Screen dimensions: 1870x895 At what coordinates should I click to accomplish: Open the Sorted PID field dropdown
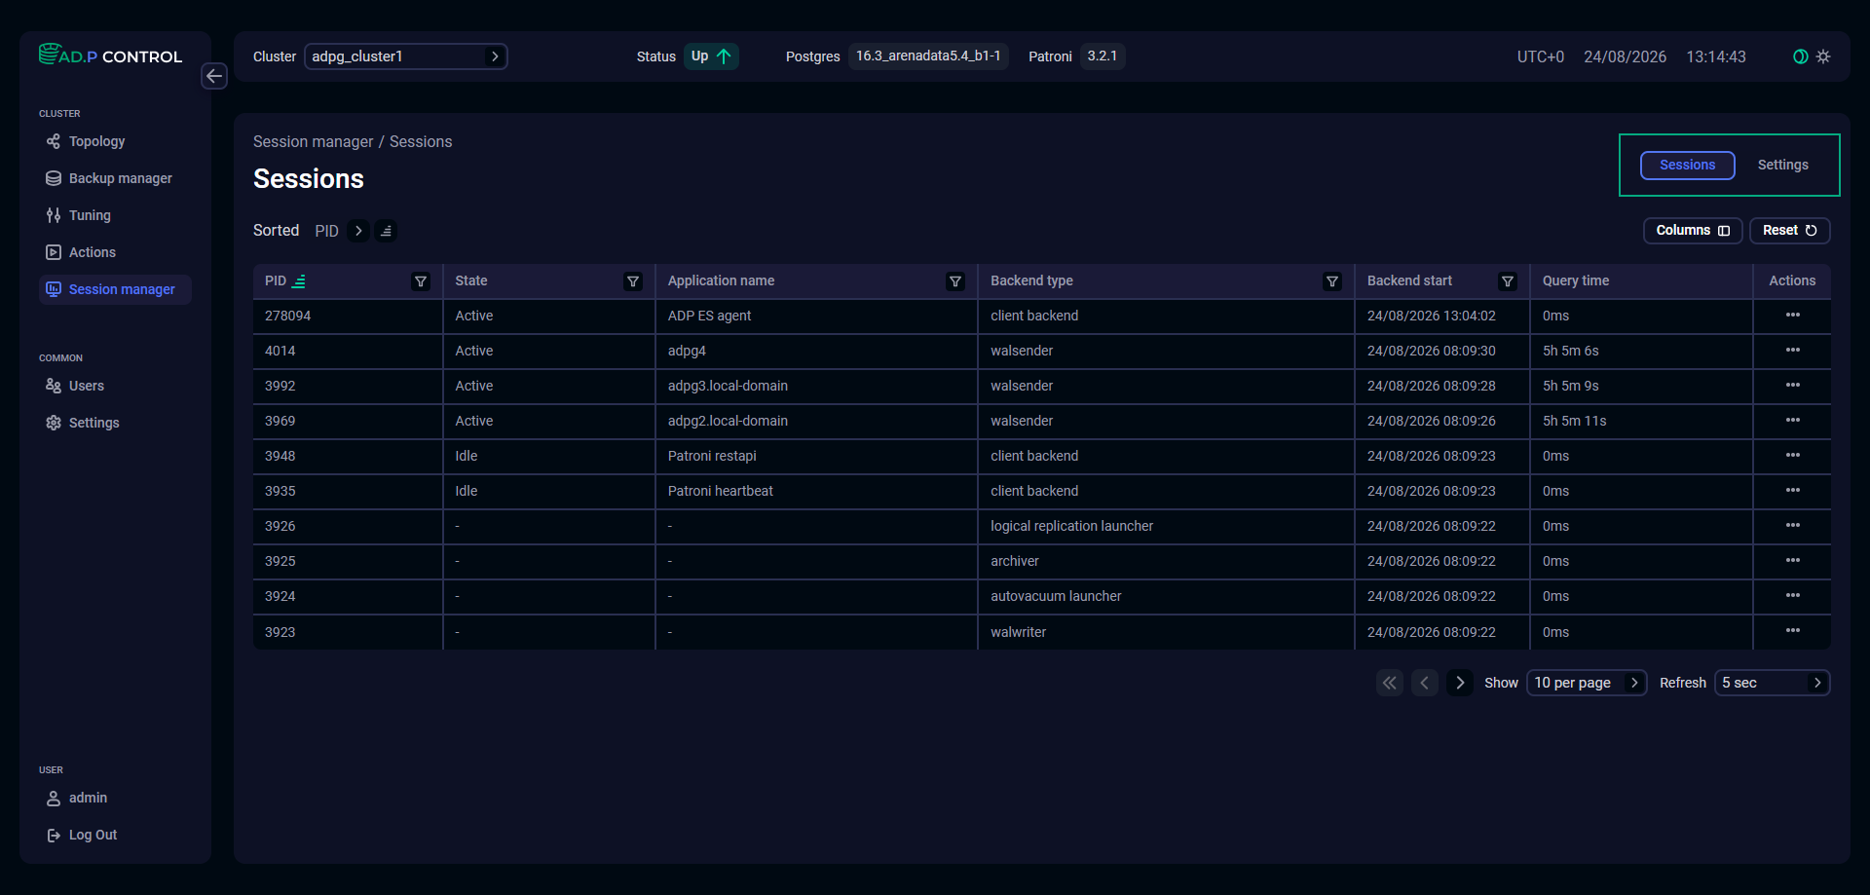pyautogui.click(x=358, y=231)
